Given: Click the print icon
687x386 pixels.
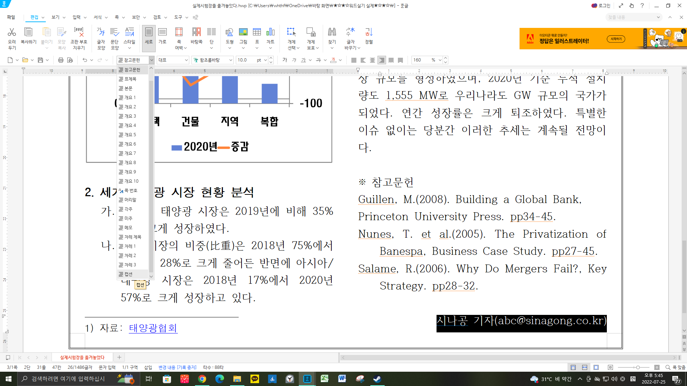Looking at the screenshot, I should click(x=61, y=60).
